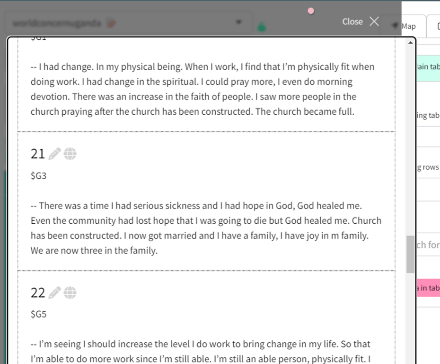This screenshot has width=440, height=364.
Task: Click the $G3 source label of statement 21
Action: pos(38,176)
